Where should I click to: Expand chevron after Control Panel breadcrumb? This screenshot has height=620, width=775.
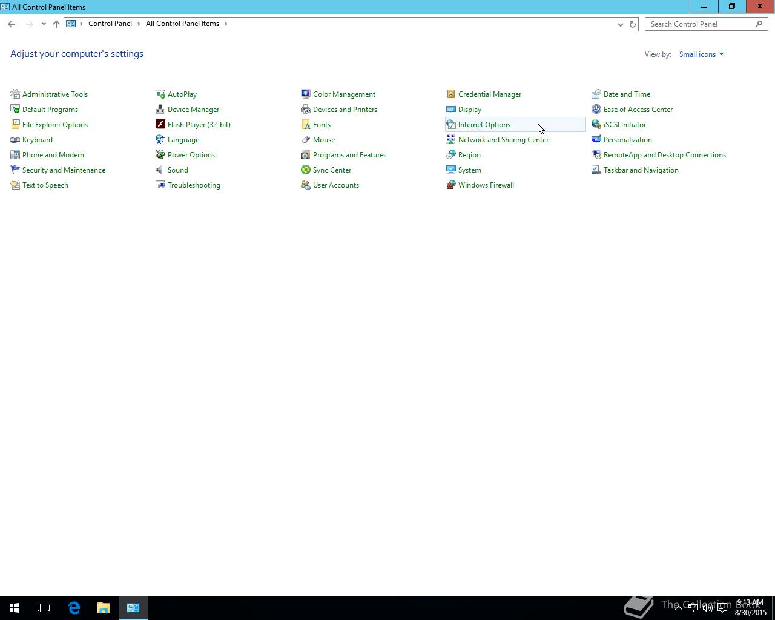coord(139,24)
